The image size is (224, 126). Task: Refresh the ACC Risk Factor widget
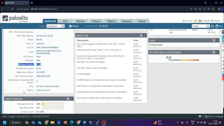[214, 52]
